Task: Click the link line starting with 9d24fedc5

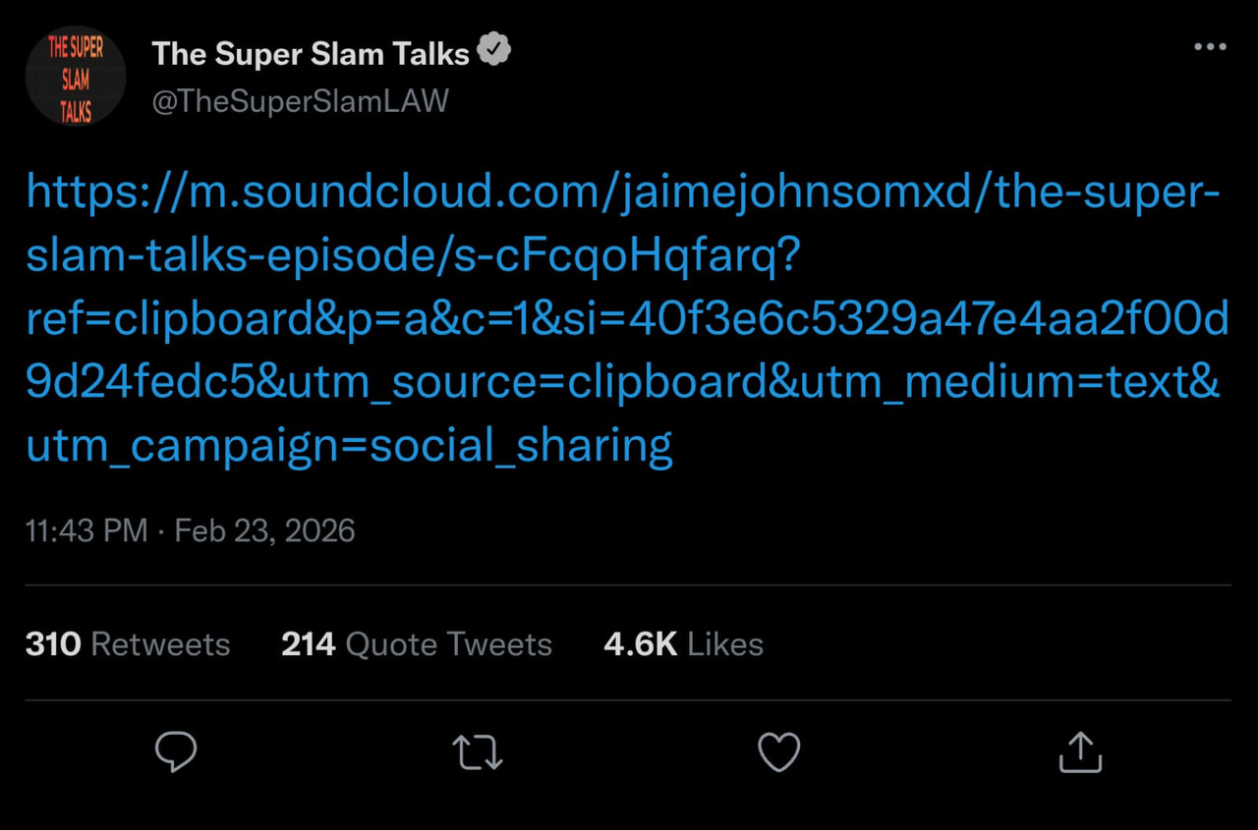Action: pyautogui.click(x=623, y=382)
